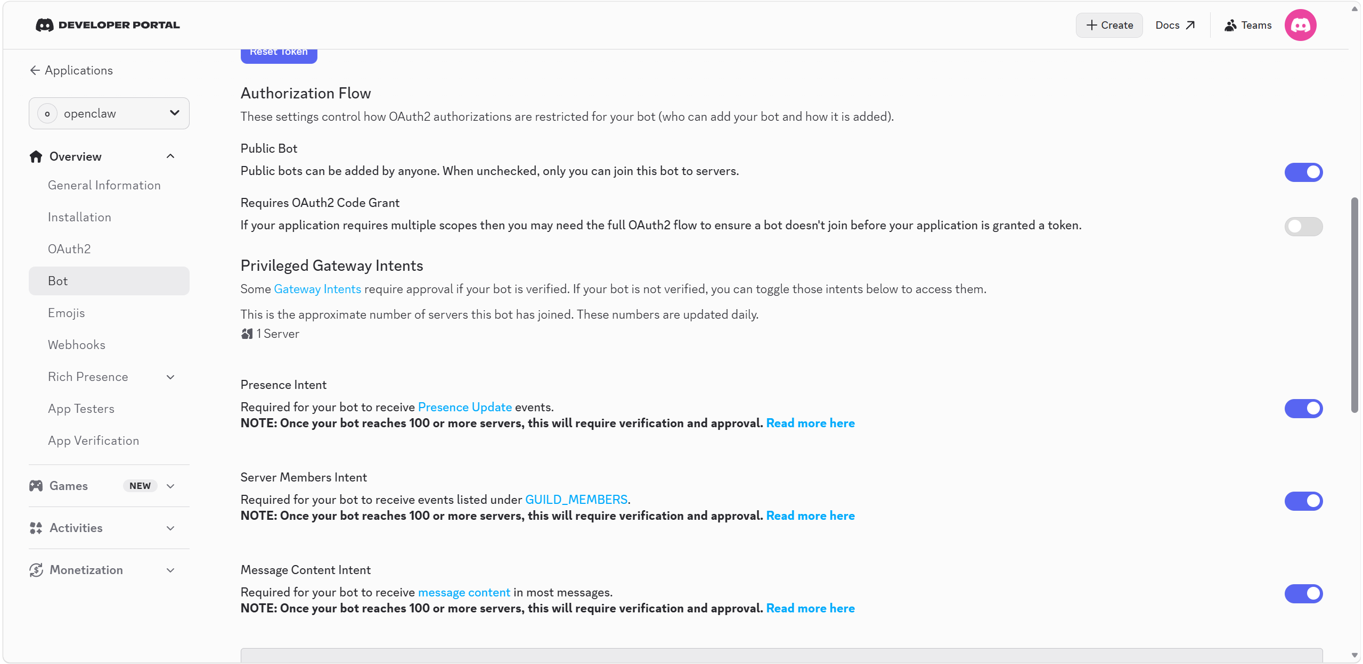Click the page's vertical scrollbar thumb

(x=1354, y=304)
